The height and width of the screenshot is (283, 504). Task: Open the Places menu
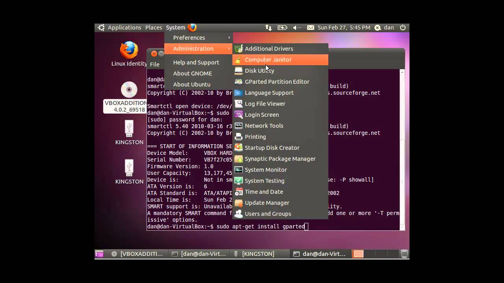[154, 28]
